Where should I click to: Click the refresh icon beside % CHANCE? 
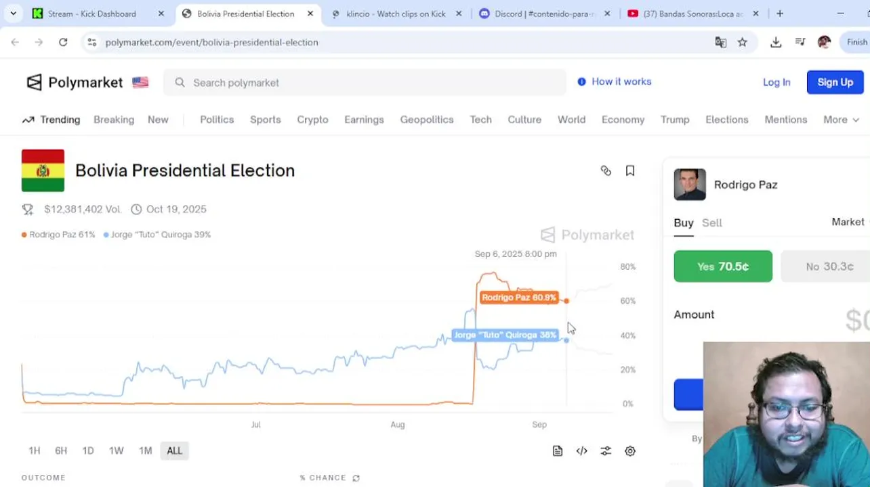coord(356,478)
